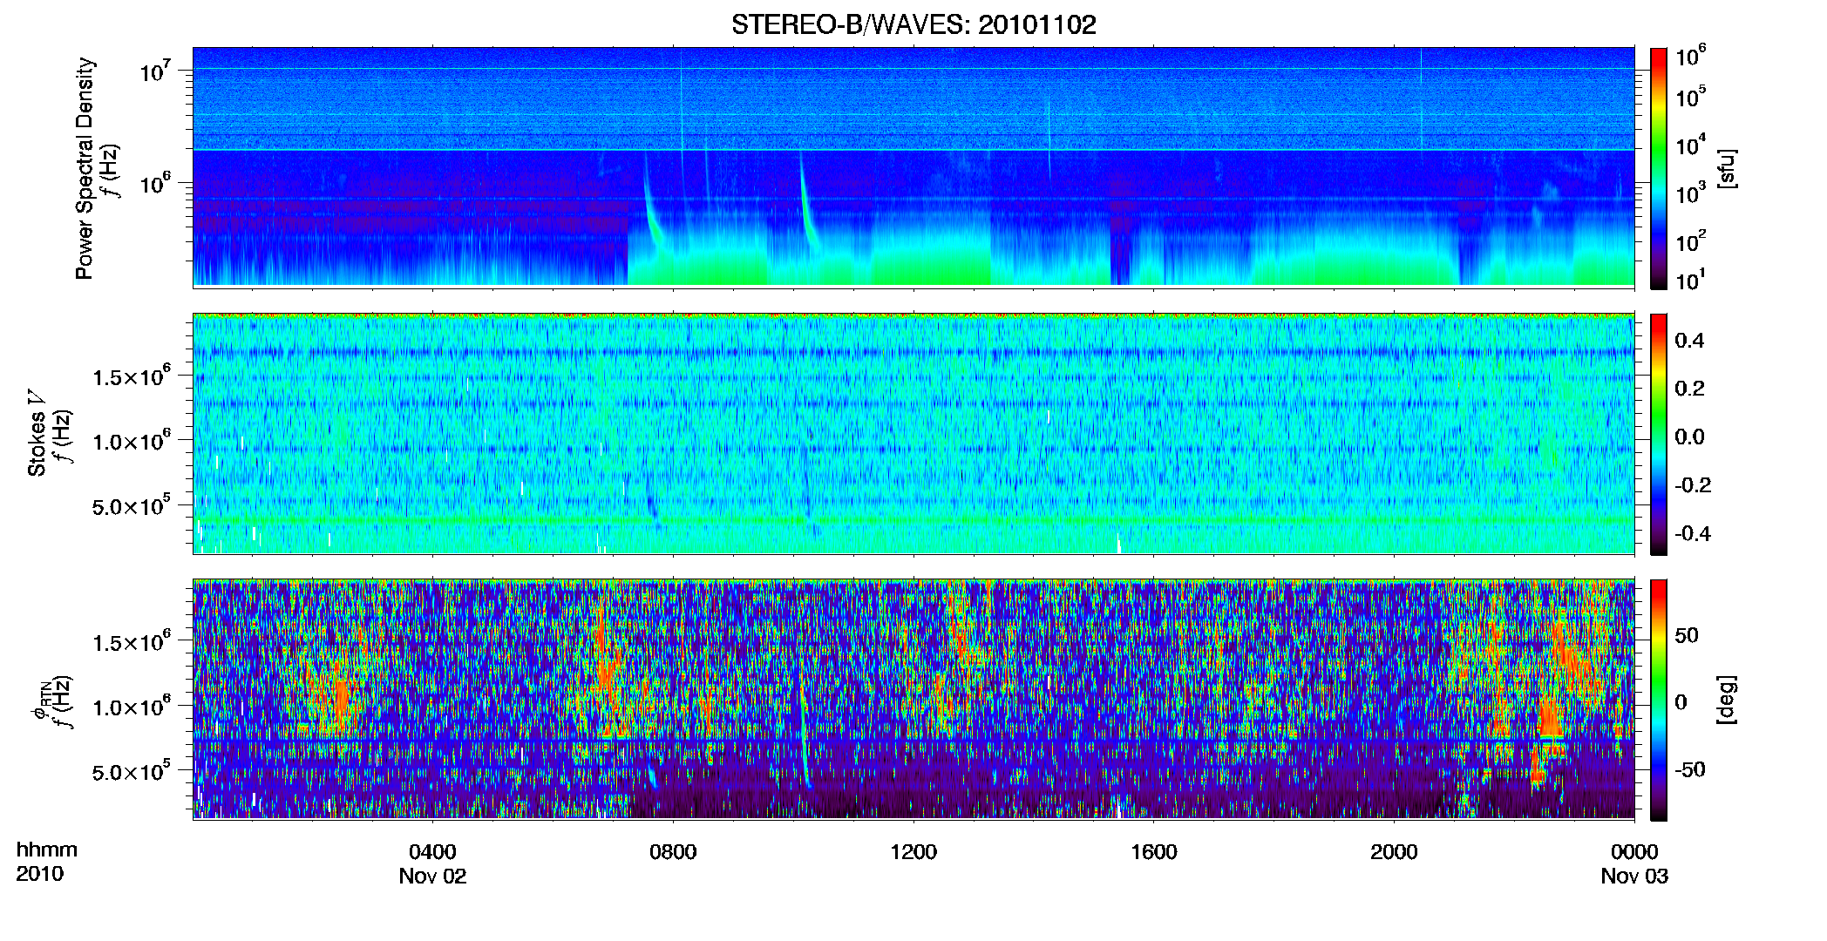Click the 1.5×10^6 tick of the Stokes V panel
Image resolution: width=1827 pixels, height=941 pixels.
point(132,376)
